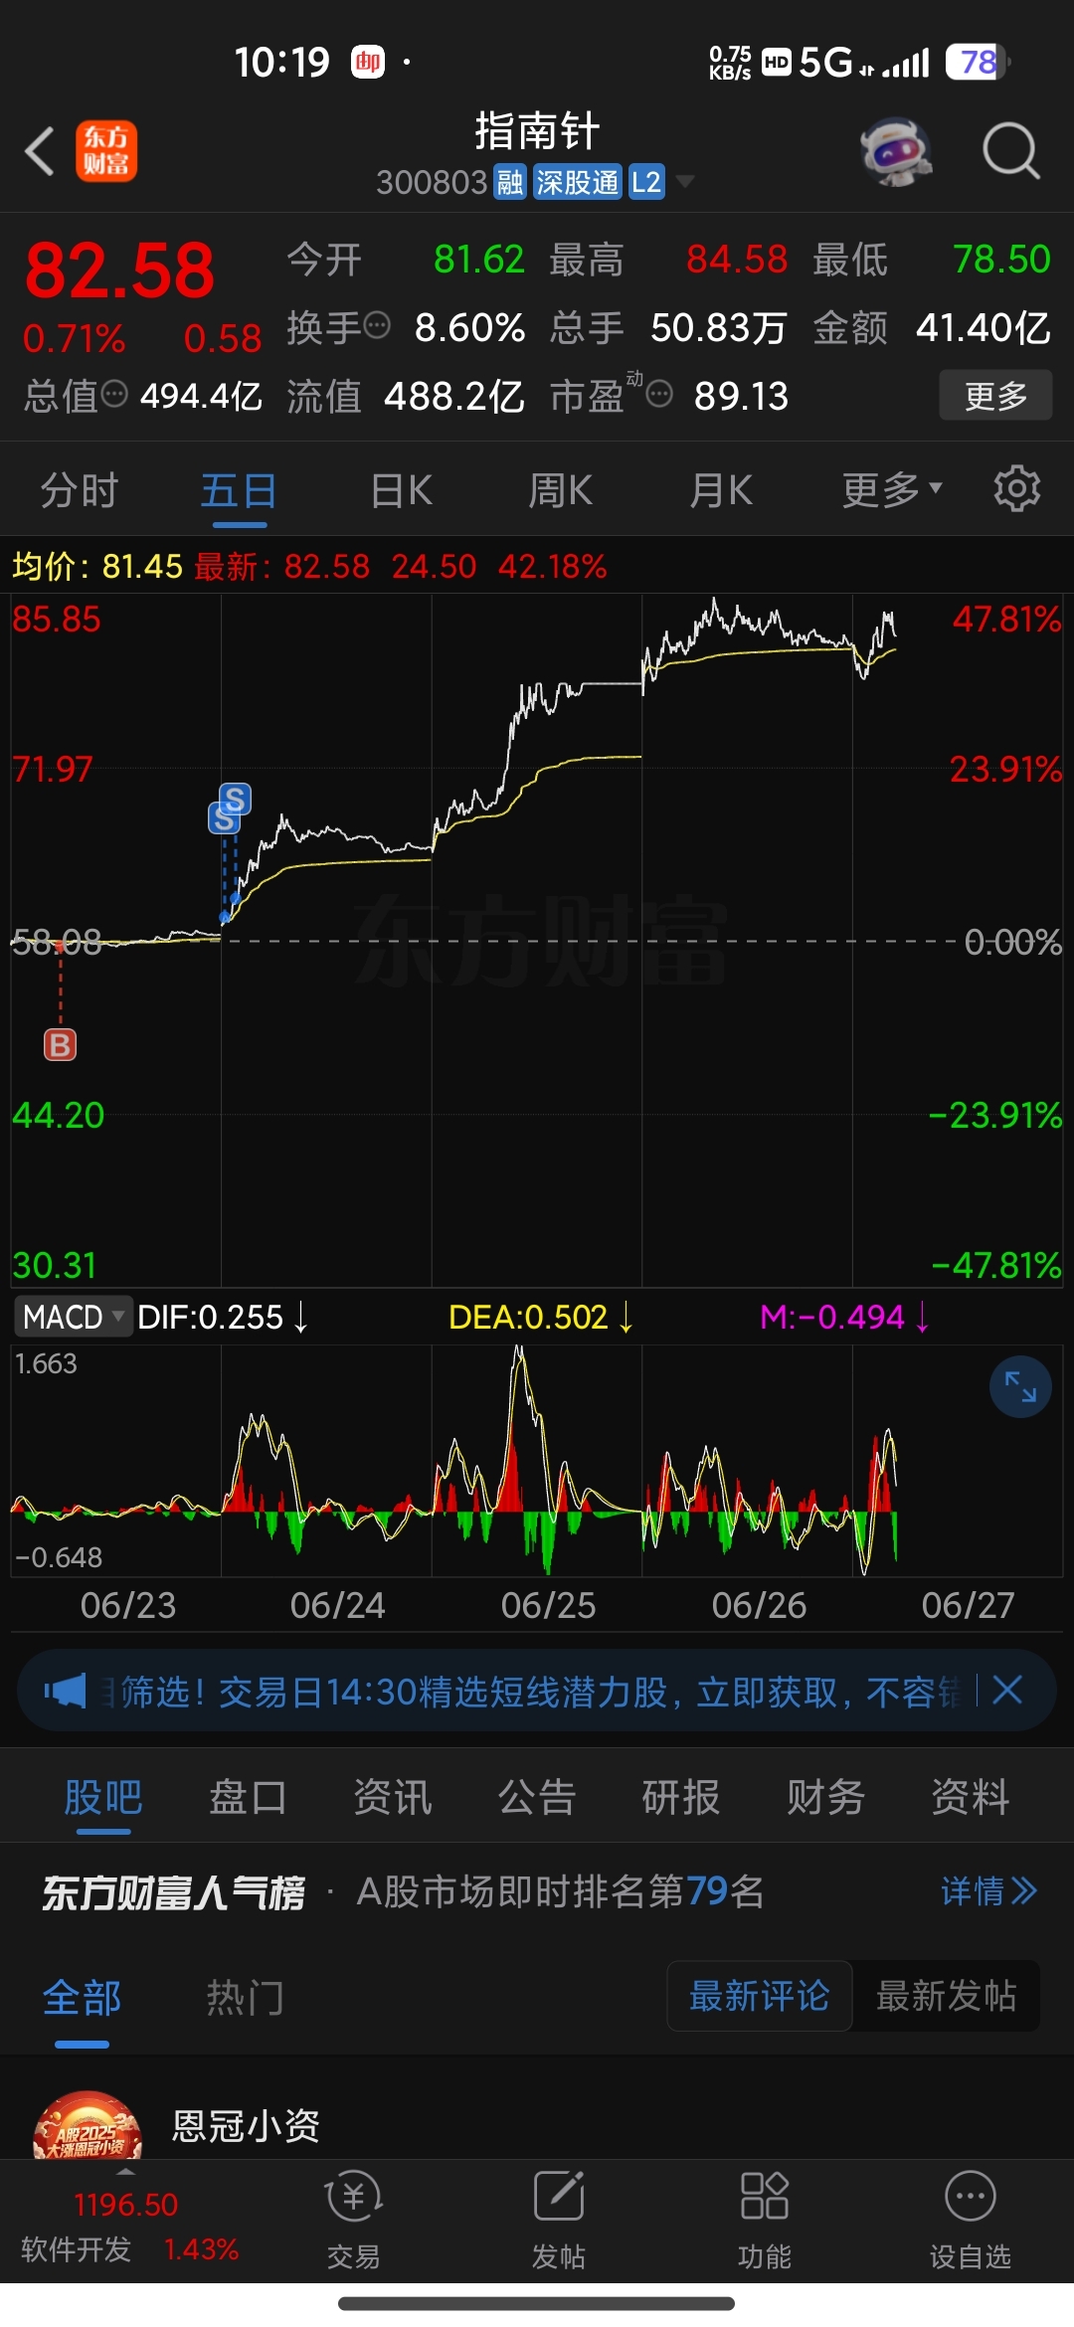
Task: Tap the 41.40亿 金额 value
Action: [x=983, y=327]
